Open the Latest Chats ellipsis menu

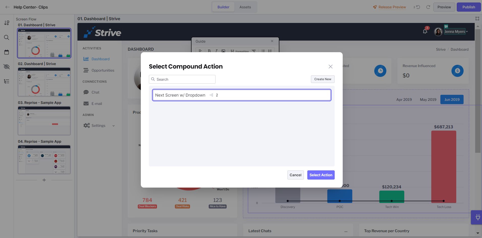click(x=346, y=231)
